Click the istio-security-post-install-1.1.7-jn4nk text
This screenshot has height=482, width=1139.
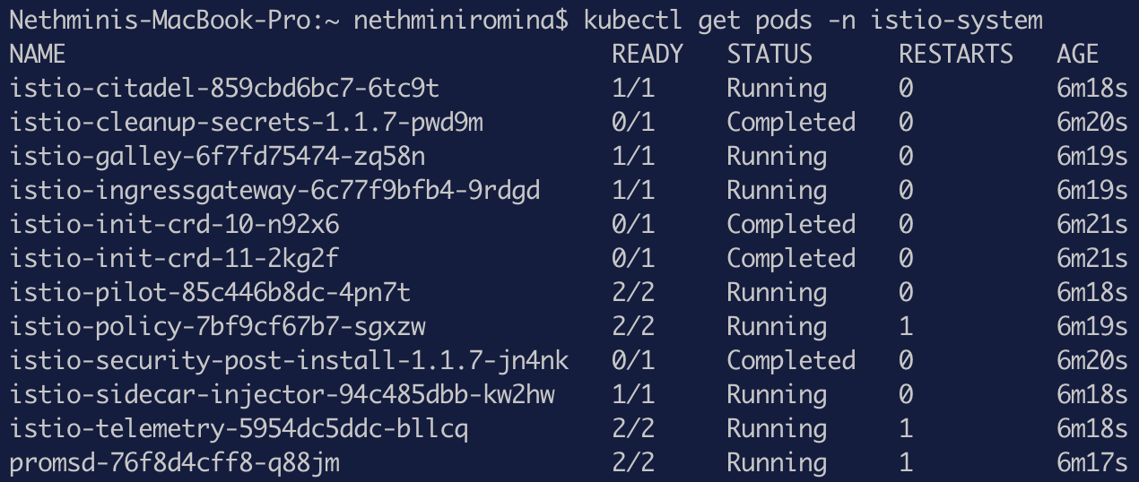(x=289, y=361)
